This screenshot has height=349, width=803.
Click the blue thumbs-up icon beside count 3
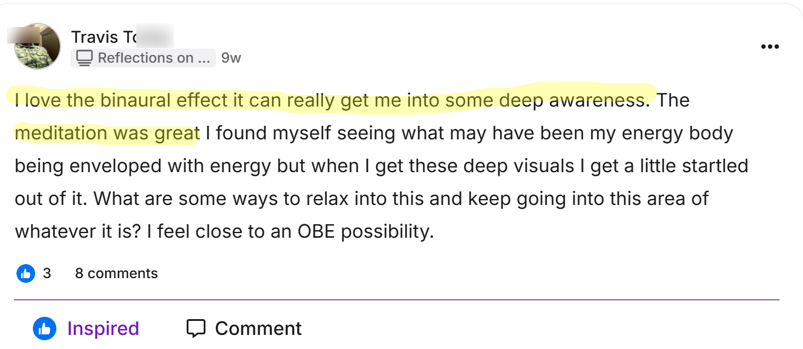tap(25, 273)
